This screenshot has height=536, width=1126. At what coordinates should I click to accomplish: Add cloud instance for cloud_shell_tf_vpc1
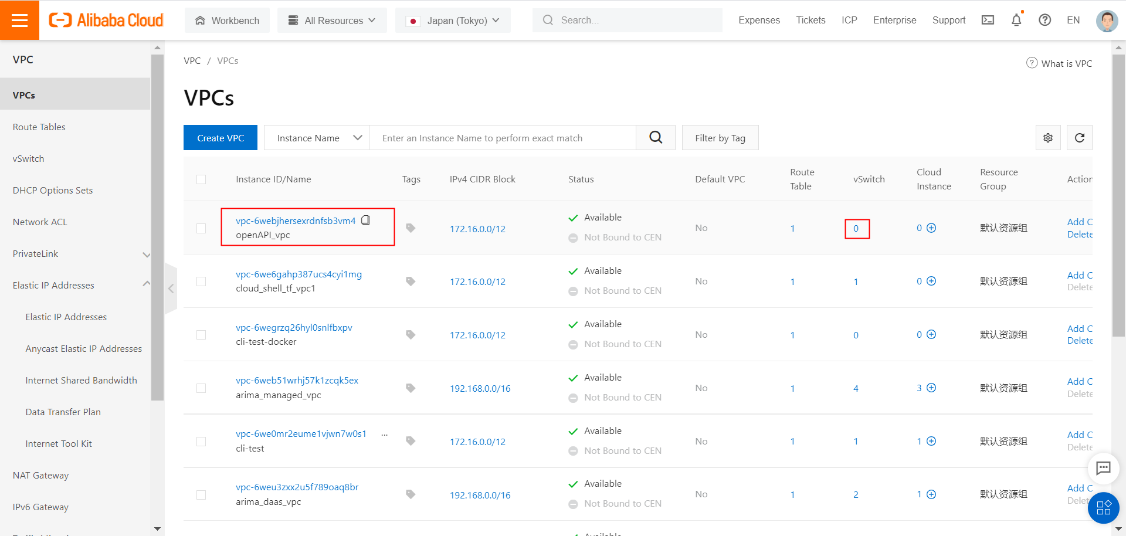coord(931,281)
